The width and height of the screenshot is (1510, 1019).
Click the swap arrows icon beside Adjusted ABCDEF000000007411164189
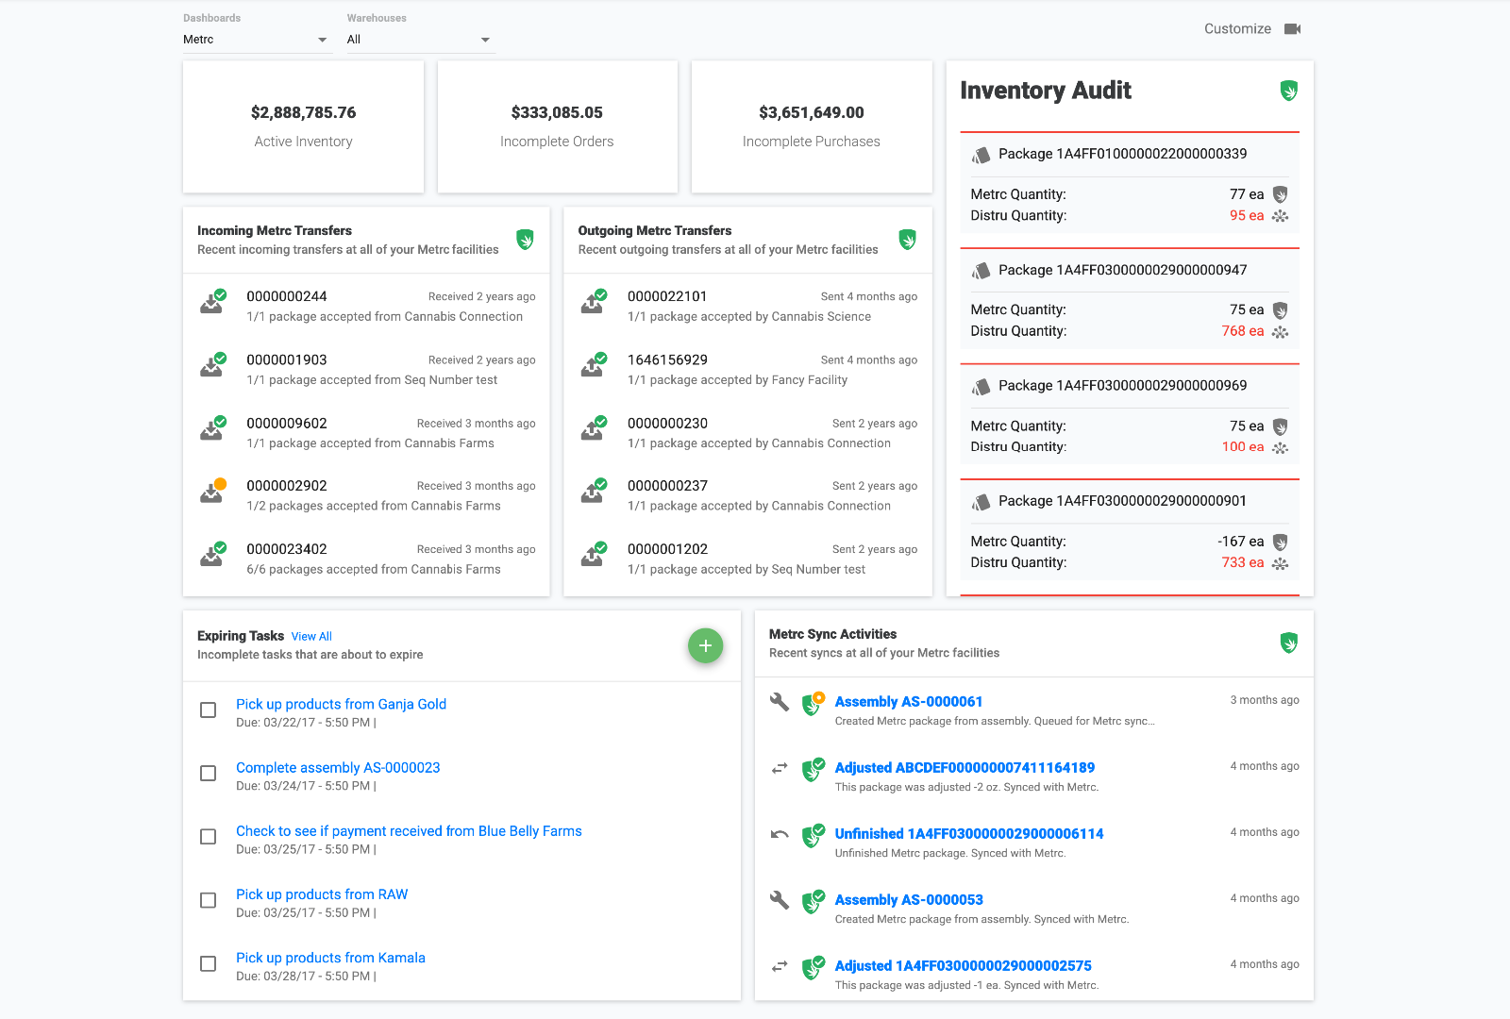click(x=780, y=768)
